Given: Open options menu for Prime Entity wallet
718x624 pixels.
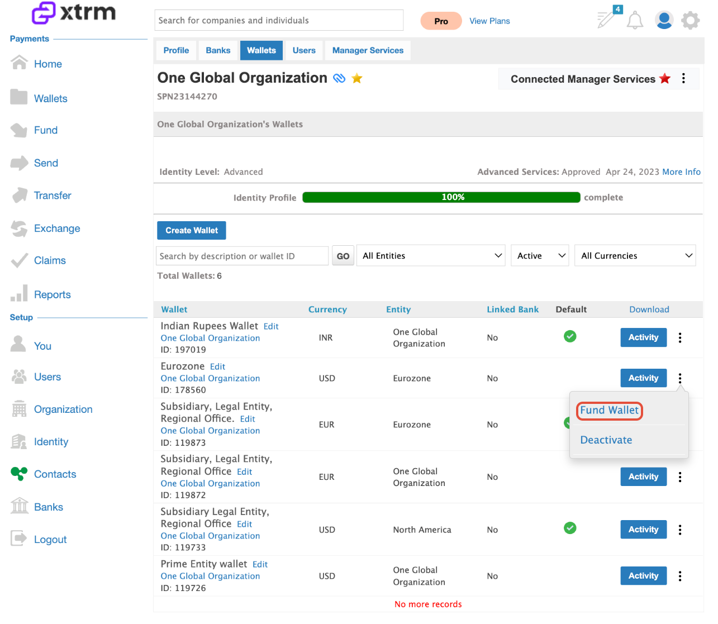Looking at the screenshot, I should click(x=680, y=576).
